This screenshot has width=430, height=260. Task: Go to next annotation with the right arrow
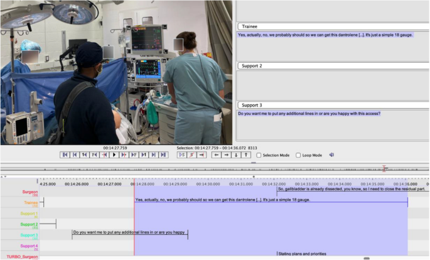pyautogui.click(x=226, y=155)
